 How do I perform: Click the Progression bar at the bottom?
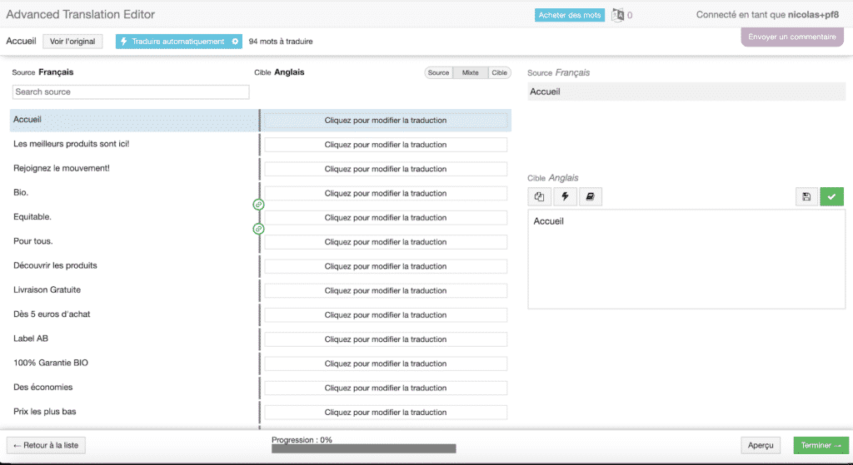point(363,448)
